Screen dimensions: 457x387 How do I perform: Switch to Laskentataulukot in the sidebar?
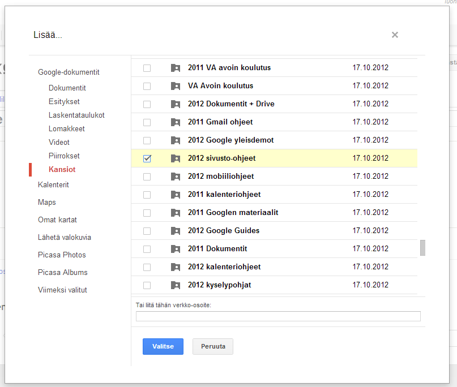click(76, 115)
